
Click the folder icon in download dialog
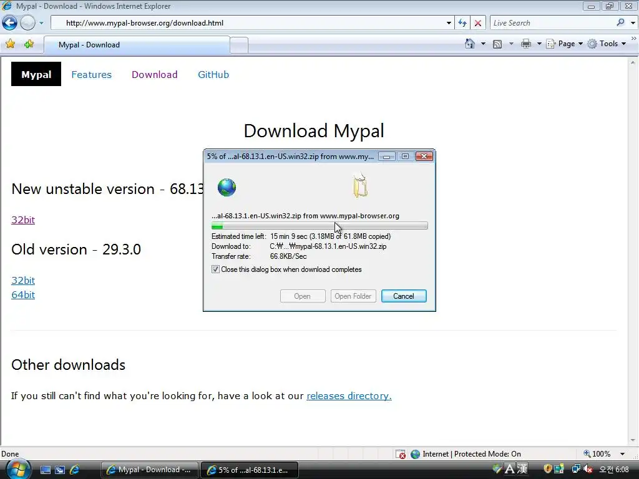tap(360, 186)
